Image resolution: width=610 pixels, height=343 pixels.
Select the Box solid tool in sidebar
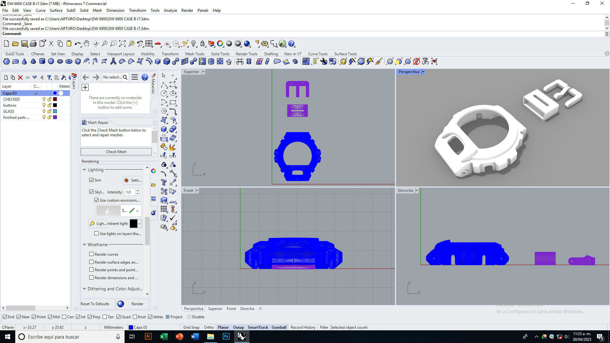(164, 129)
